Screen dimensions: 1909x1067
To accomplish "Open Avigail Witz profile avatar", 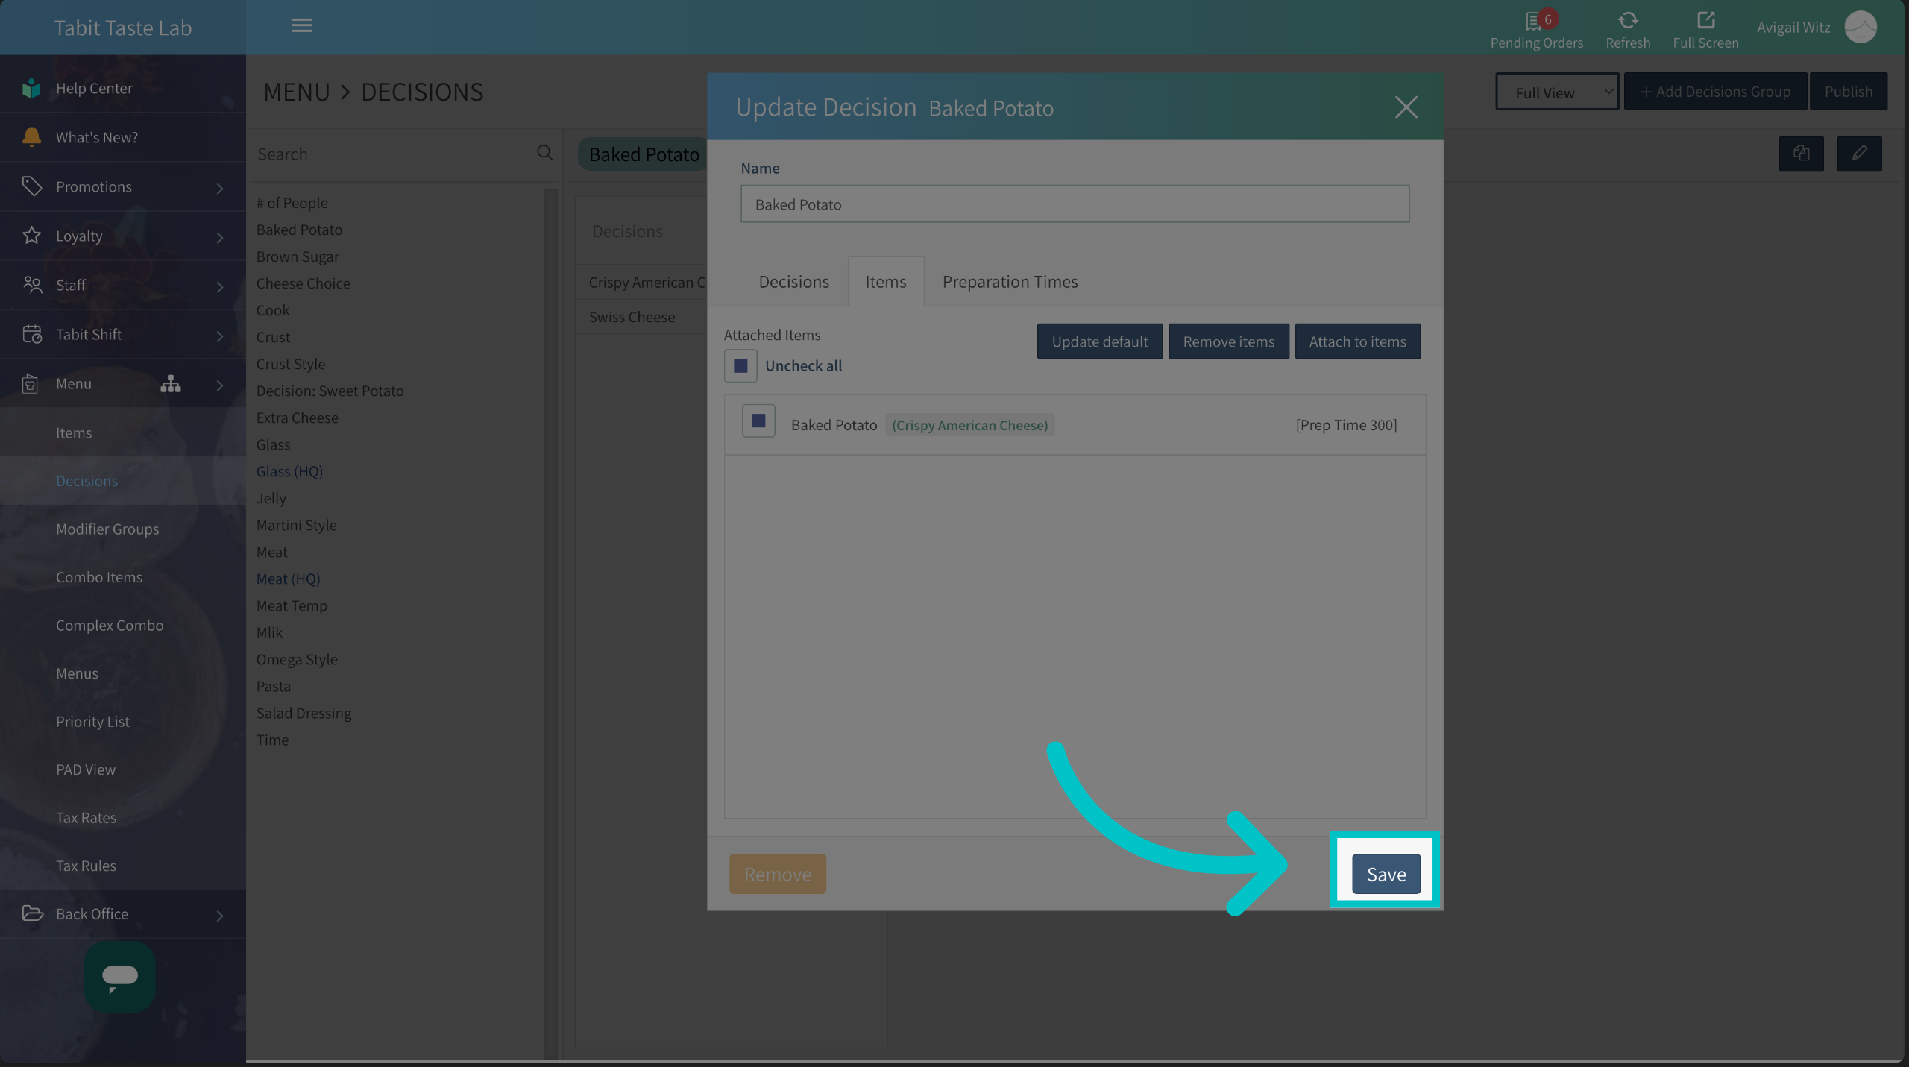I will click(1861, 27).
